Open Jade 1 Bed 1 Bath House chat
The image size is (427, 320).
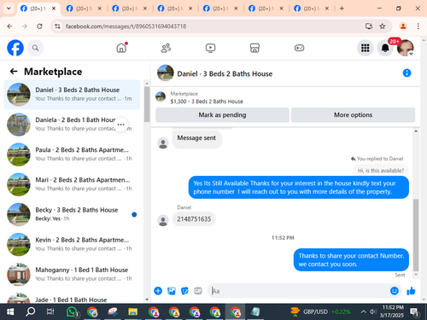point(72,298)
